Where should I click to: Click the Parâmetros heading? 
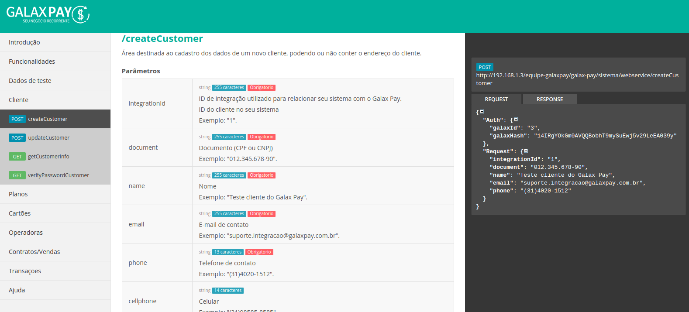141,71
